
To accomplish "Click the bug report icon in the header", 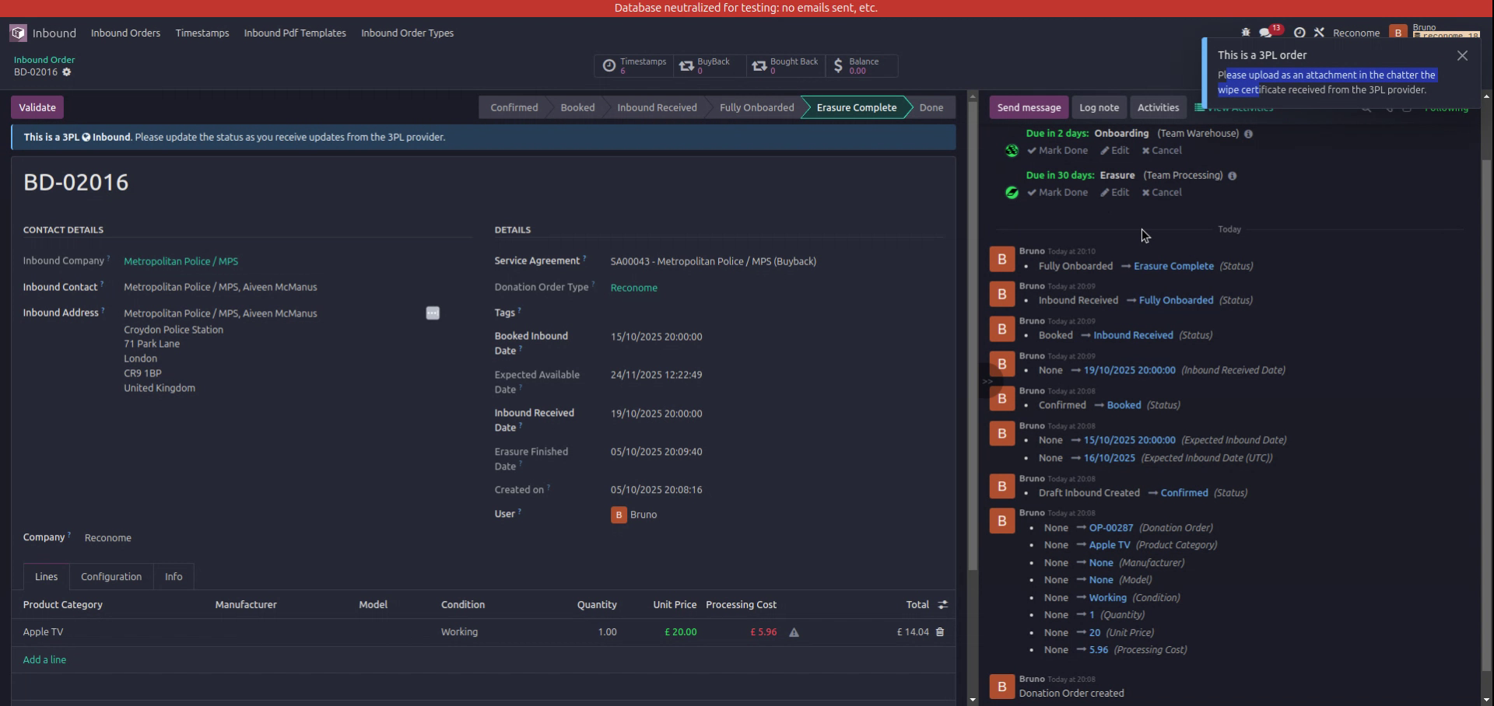I will pos(1245,31).
